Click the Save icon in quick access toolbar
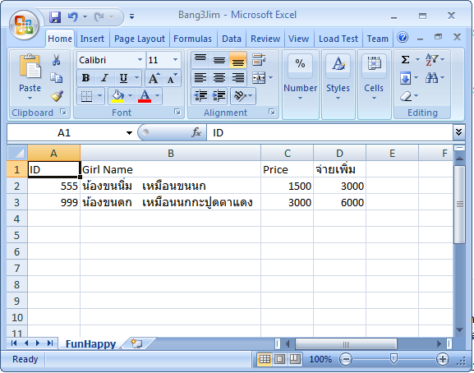The height and width of the screenshot is (373, 474). coord(55,17)
